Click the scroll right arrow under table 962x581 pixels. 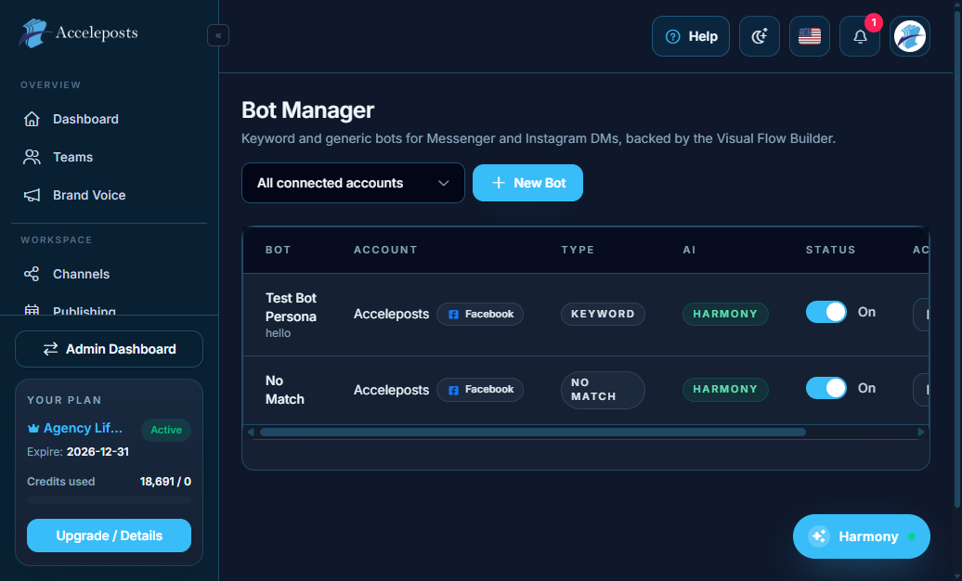921,432
